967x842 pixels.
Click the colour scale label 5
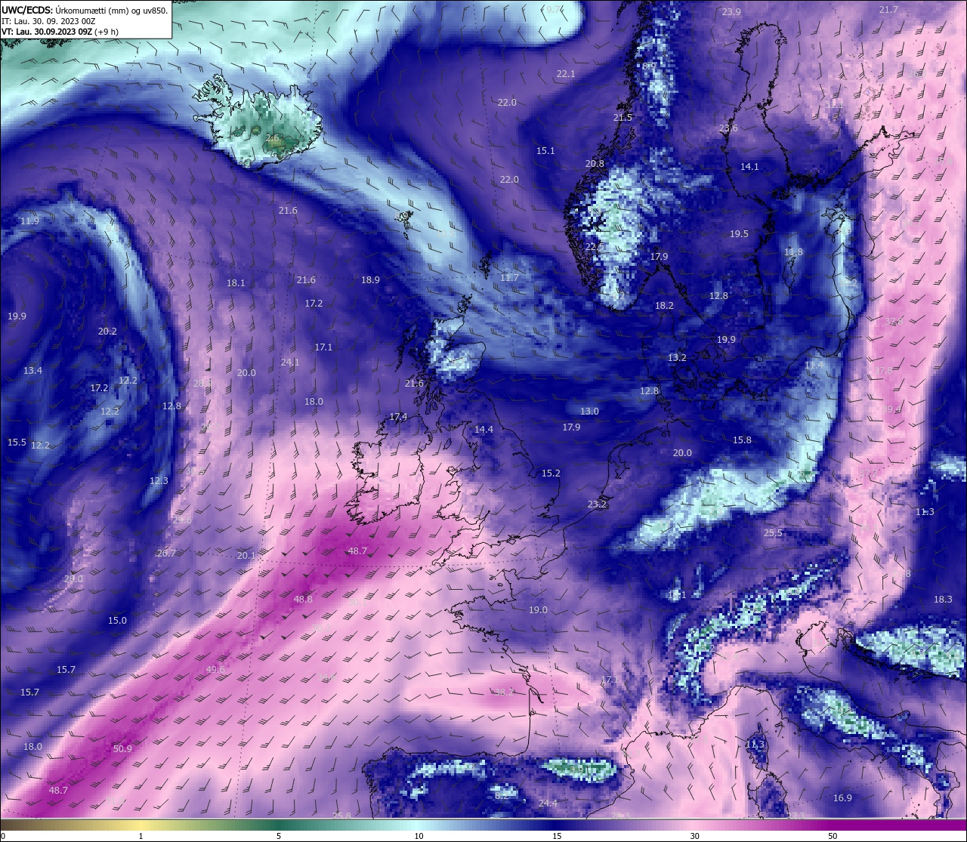(279, 836)
